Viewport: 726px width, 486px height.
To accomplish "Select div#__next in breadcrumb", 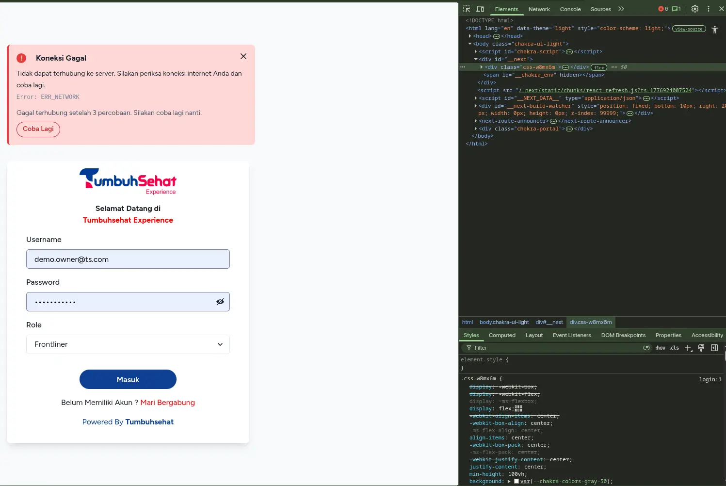I will pyautogui.click(x=549, y=322).
